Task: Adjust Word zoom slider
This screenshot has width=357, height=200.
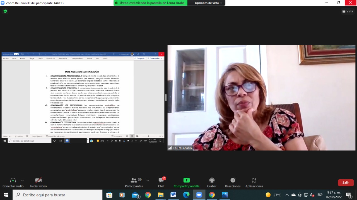Action: pos(149,136)
